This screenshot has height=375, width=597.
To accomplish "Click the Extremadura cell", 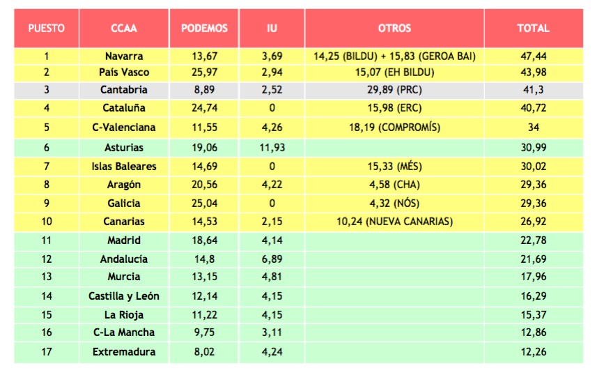I will [123, 352].
